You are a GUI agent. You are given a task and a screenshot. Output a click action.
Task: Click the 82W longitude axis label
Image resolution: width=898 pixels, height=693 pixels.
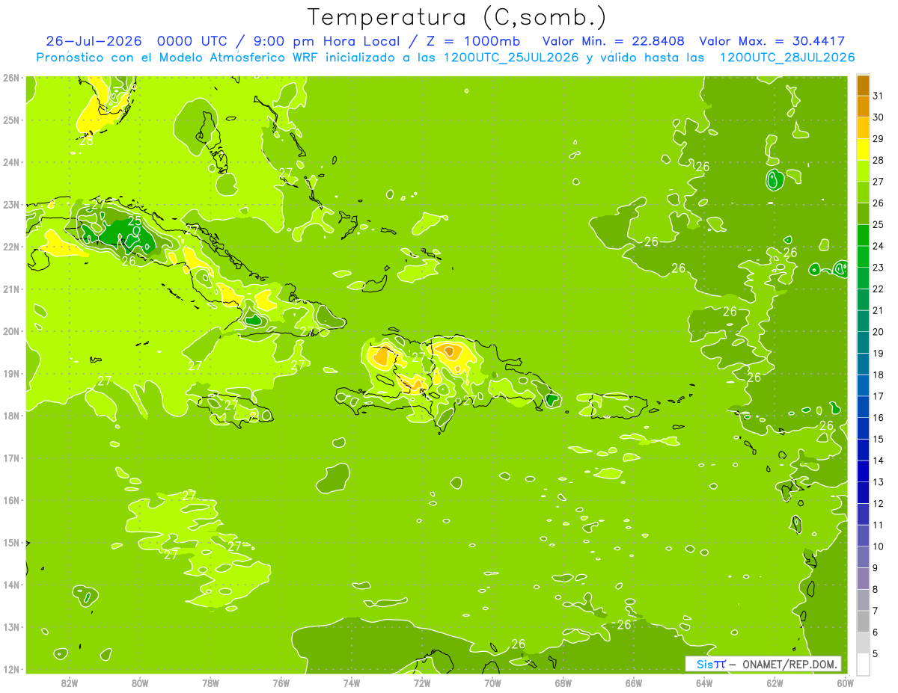coord(70,682)
